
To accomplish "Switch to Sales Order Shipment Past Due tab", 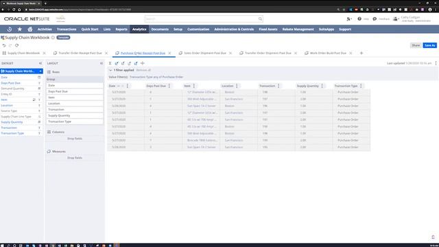I will click(204, 53).
